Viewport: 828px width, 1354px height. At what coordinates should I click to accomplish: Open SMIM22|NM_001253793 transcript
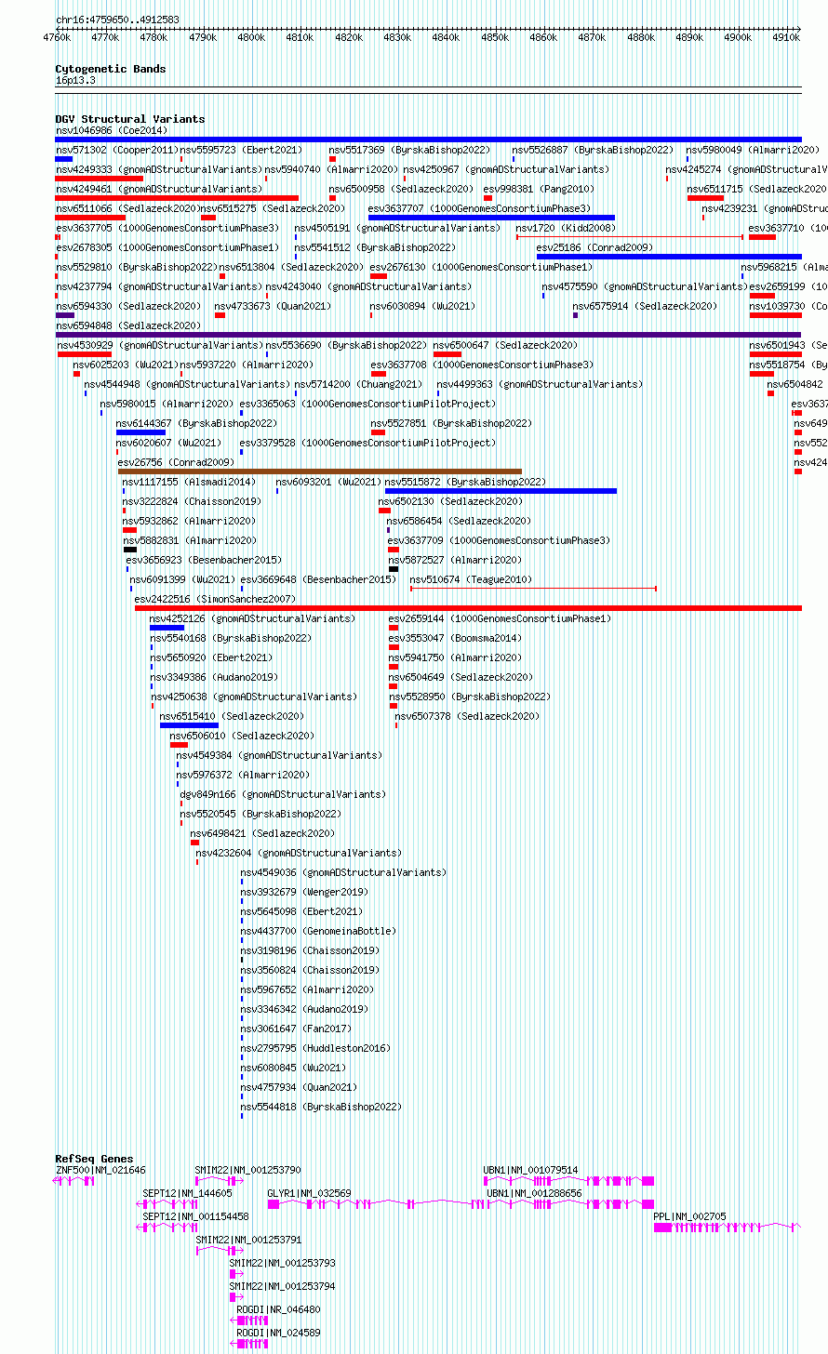click(x=283, y=1264)
